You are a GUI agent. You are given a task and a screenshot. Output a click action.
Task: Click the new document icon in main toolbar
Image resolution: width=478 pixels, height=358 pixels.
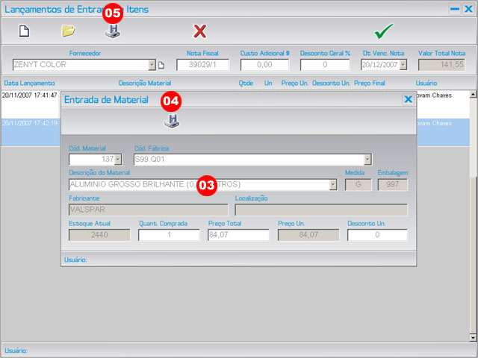24,31
